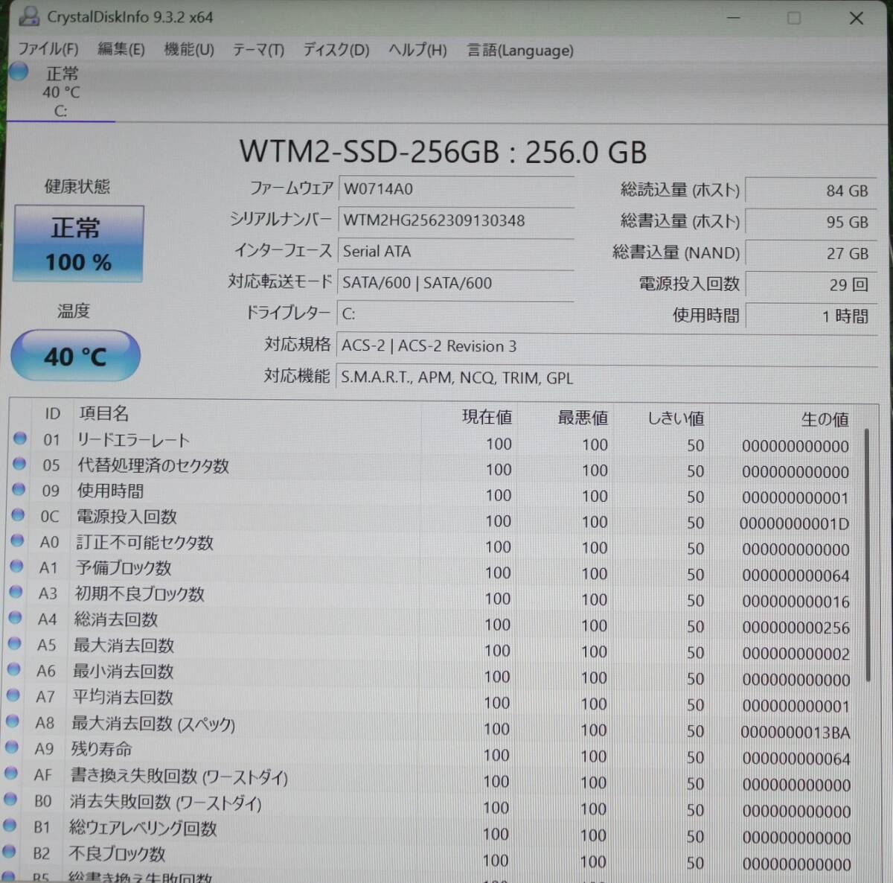The image size is (893, 883).
Task: Click the indicator for 総消去回数
Action: tap(19, 619)
